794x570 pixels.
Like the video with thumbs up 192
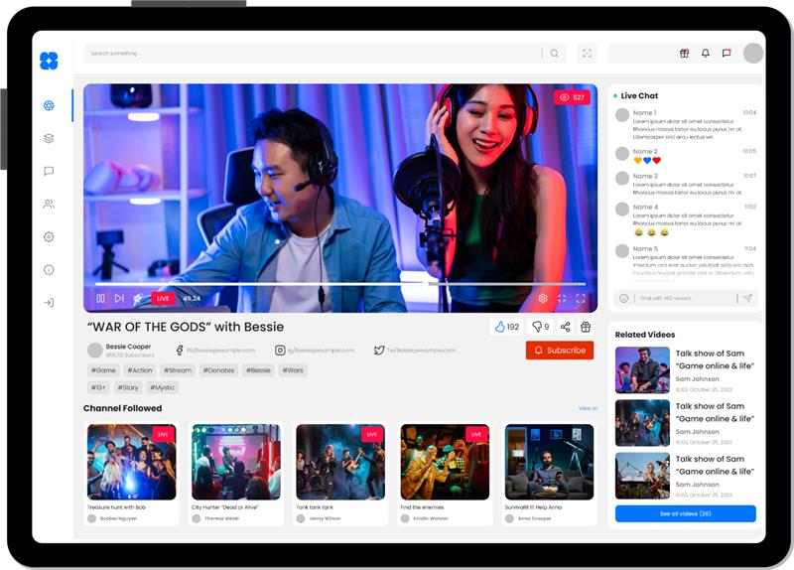507,327
